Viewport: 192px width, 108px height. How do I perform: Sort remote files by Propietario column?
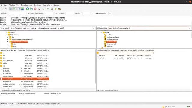tap(149, 50)
